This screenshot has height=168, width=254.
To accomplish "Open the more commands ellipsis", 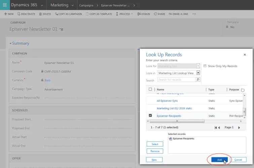I will click(194, 14).
